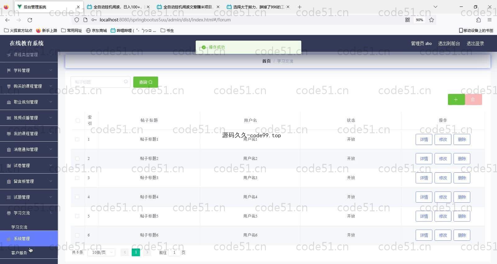This screenshot has height=264, width=497.
Task: Expand the 视频点播管理 sidebar chevron
Action: [51, 118]
